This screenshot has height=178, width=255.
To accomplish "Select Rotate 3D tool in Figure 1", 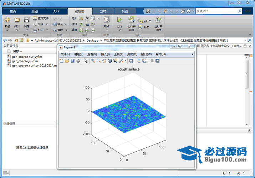I will pos(110,61).
